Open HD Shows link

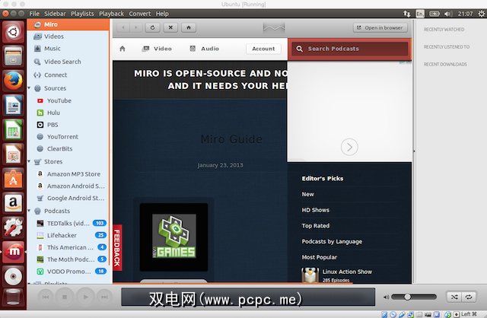click(x=315, y=210)
